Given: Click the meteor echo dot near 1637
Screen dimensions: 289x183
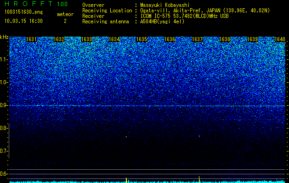Looking at the screenshot, I should (199, 136).
